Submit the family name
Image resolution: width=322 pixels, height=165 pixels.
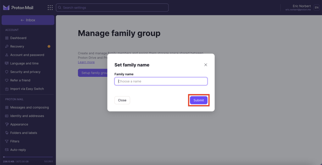199,100
